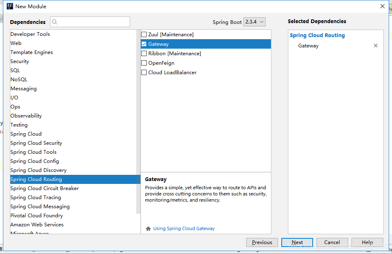392x254 pixels.
Task: Open the Template Engines category
Action: point(74,52)
